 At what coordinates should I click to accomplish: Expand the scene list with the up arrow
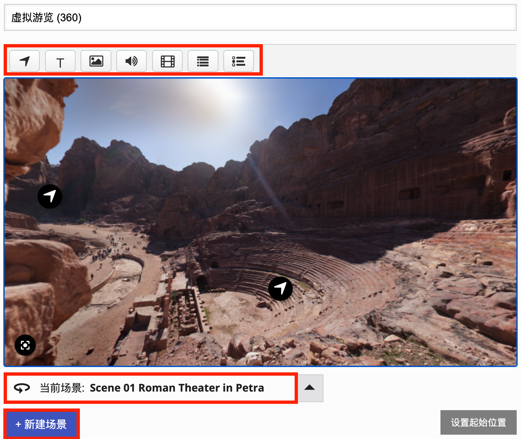coord(310,388)
